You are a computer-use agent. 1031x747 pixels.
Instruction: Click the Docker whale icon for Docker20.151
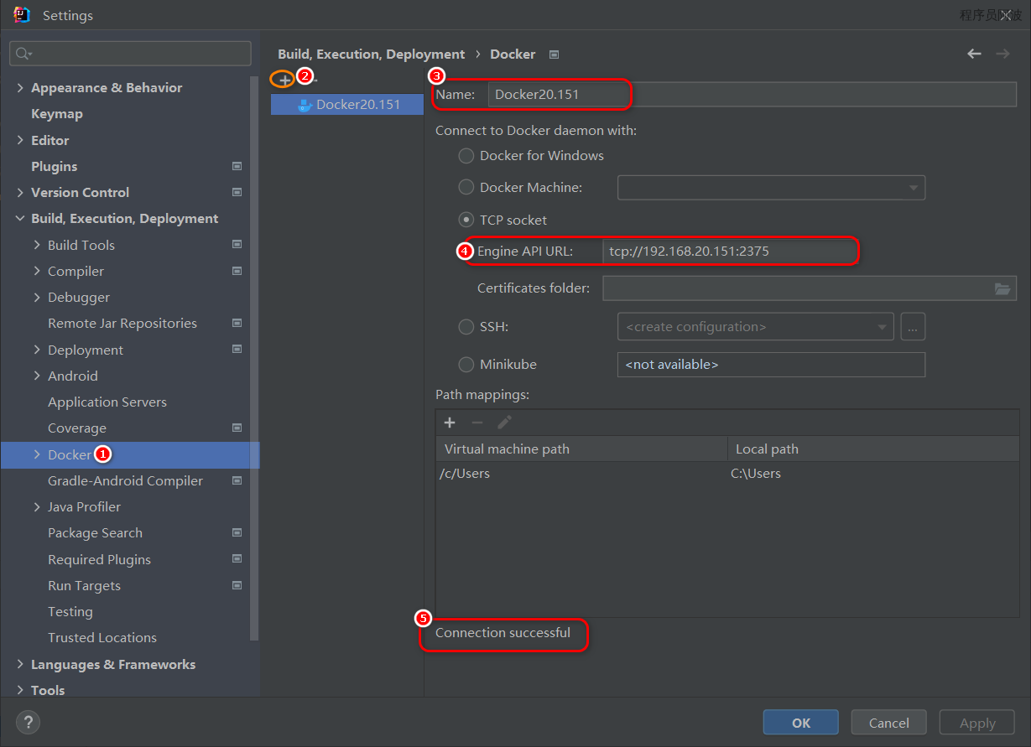tap(305, 105)
